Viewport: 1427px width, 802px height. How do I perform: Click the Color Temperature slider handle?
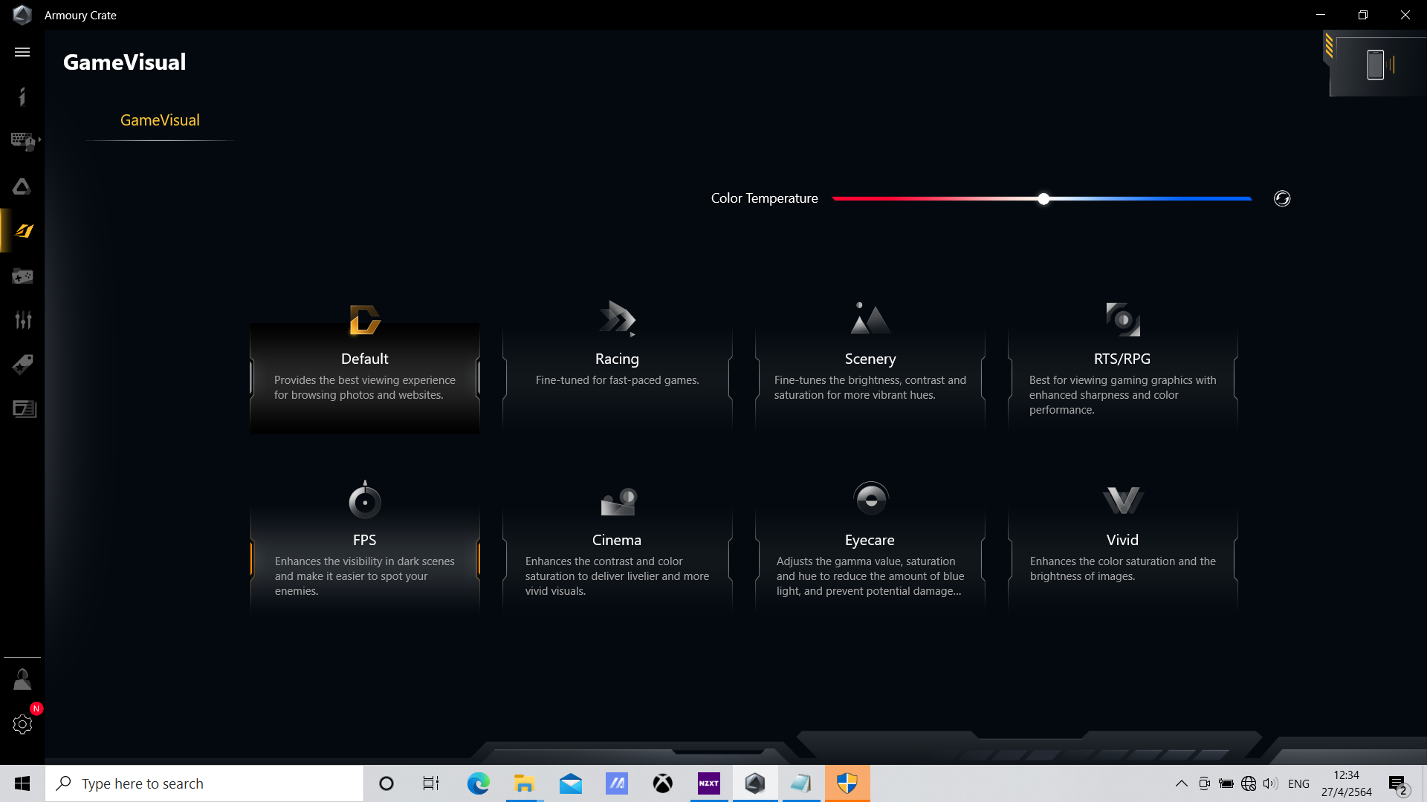coord(1043,199)
